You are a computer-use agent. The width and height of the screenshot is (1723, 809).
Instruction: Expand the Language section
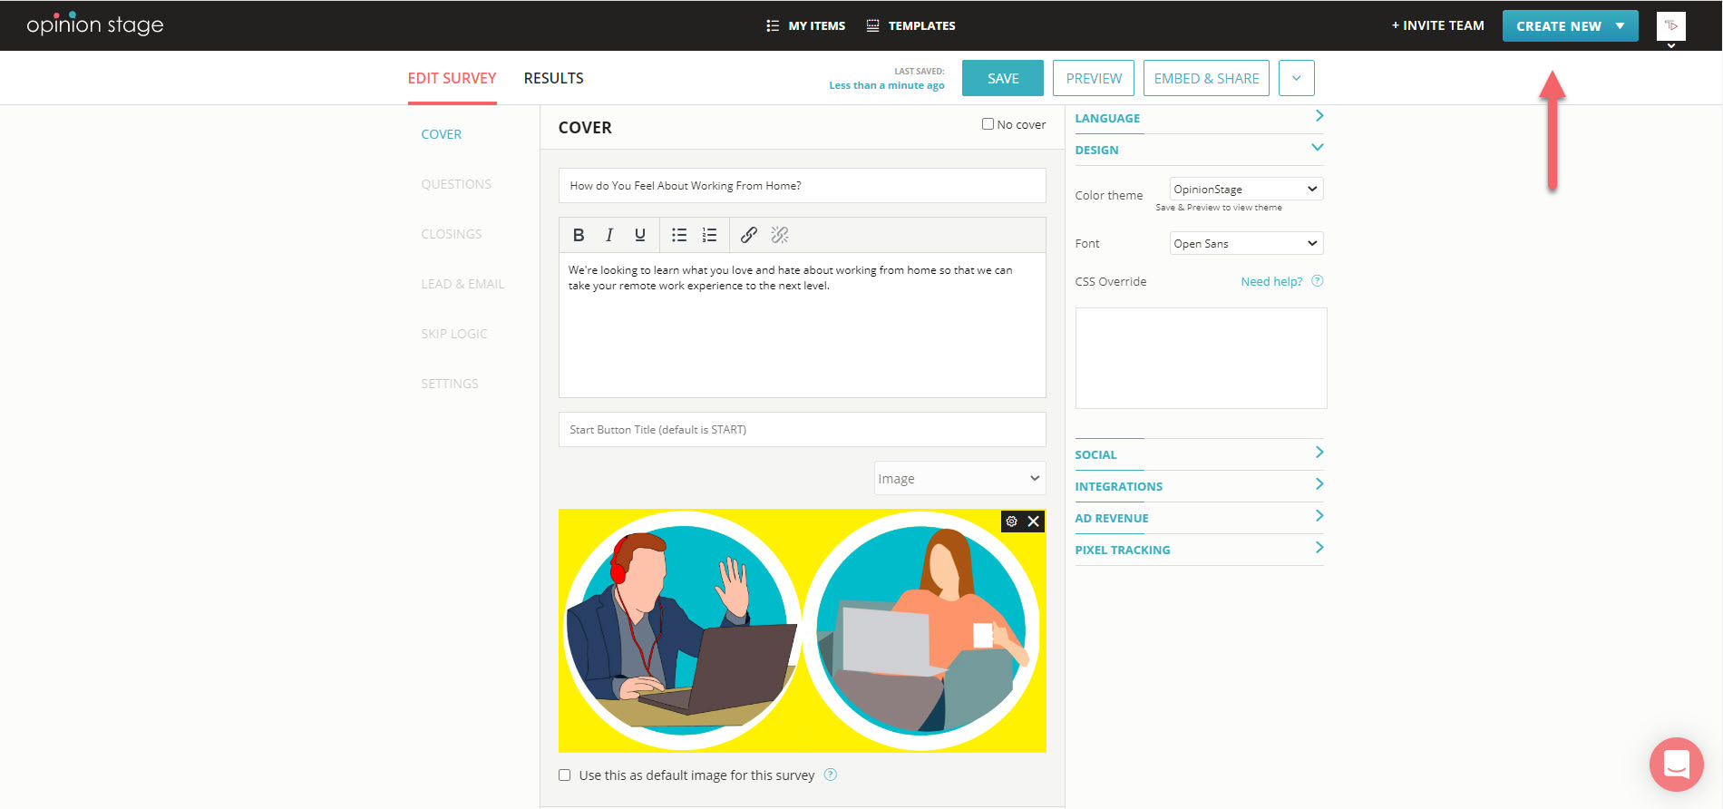[1198, 118]
